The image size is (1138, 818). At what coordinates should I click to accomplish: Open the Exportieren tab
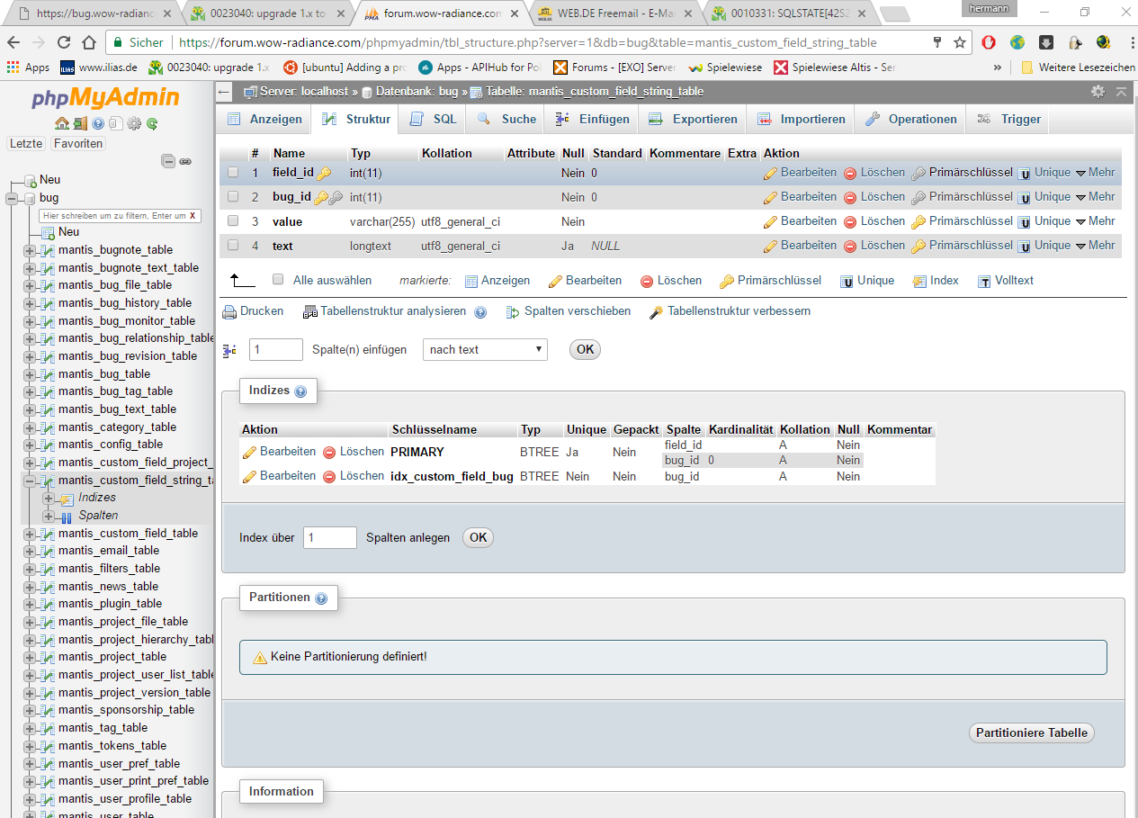pyautogui.click(x=694, y=119)
